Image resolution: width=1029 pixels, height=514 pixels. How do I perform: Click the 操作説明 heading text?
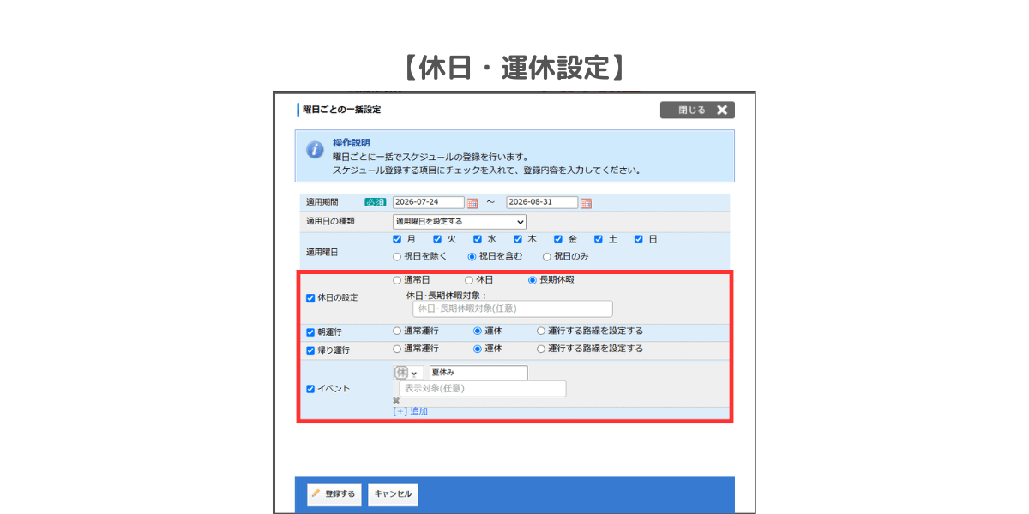[x=352, y=143]
